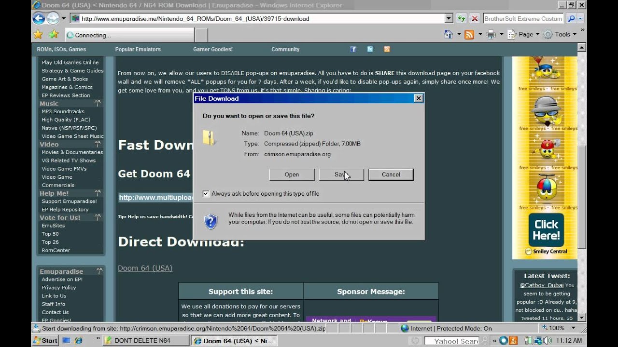Viewport: 618px width, 347px height.
Task: Click Show Desktop quick launch icon
Action: [x=67, y=340]
